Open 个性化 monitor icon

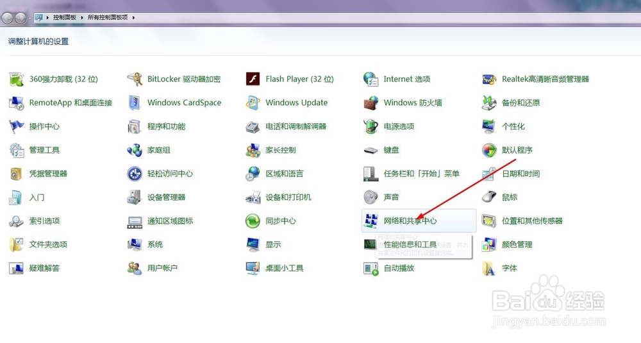[489, 126]
